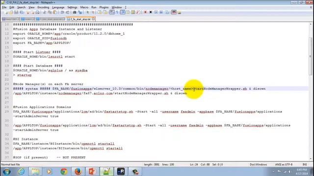Run macro multiple times icon
The height and width of the screenshot is (176, 314).
(x=161, y=12)
